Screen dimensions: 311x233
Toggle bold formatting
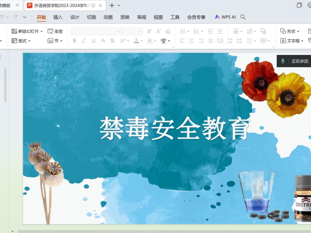click(x=74, y=41)
